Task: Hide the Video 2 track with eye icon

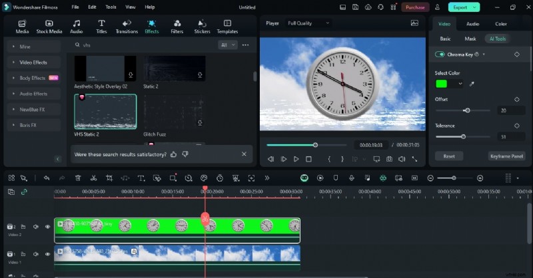Action: (x=47, y=227)
